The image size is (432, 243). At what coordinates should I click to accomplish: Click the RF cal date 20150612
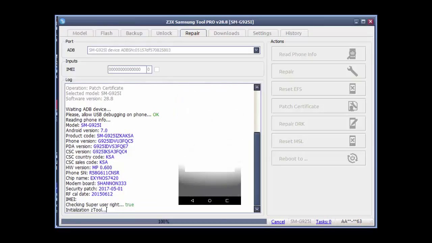coord(102,194)
